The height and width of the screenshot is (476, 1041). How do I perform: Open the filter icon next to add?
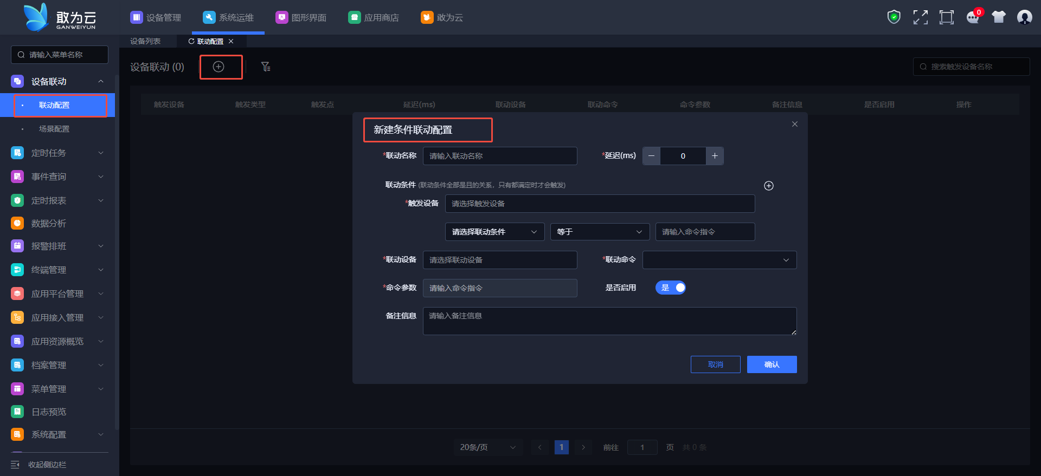coord(266,67)
